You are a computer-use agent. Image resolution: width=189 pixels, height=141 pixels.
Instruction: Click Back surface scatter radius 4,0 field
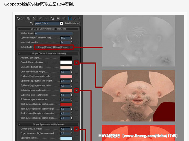pos(65,113)
